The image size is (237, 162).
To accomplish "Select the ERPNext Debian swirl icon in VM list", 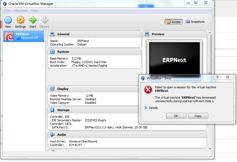I will pyautogui.click(x=9, y=36).
